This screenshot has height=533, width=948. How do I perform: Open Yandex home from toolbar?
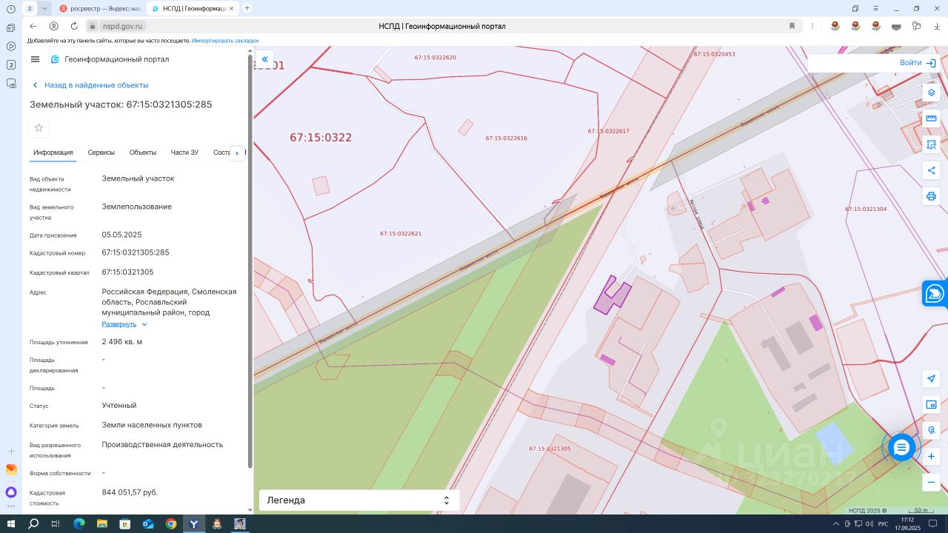(53, 26)
